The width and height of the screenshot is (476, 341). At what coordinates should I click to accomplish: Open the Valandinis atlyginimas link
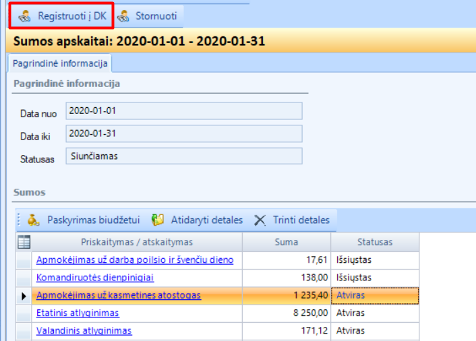pyautogui.click(x=84, y=330)
